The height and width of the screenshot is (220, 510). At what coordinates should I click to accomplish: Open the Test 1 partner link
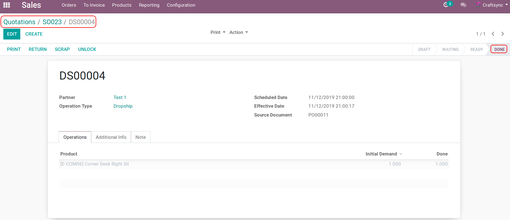click(x=120, y=97)
